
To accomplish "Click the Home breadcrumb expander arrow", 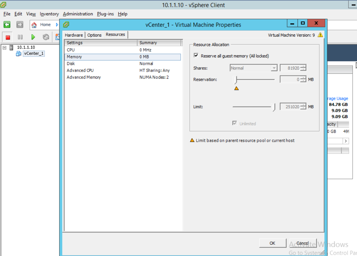I will point(57,25).
